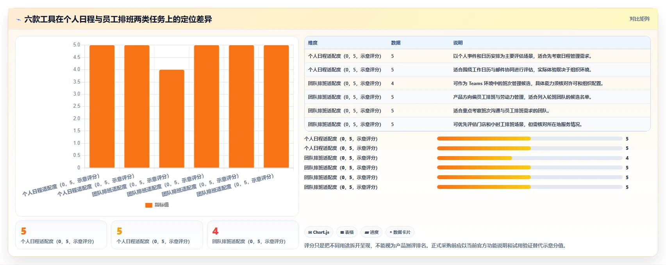The height and width of the screenshot is (265, 666).
Task: Click the 维度 column header
Action: pos(313,43)
